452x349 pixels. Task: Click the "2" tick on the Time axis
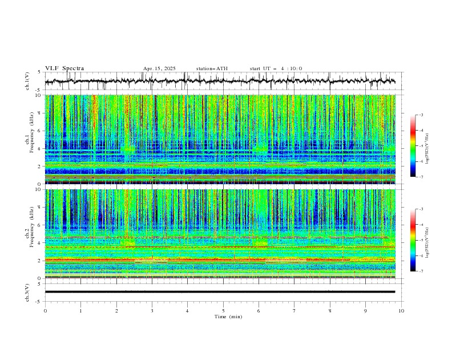(x=116, y=311)
